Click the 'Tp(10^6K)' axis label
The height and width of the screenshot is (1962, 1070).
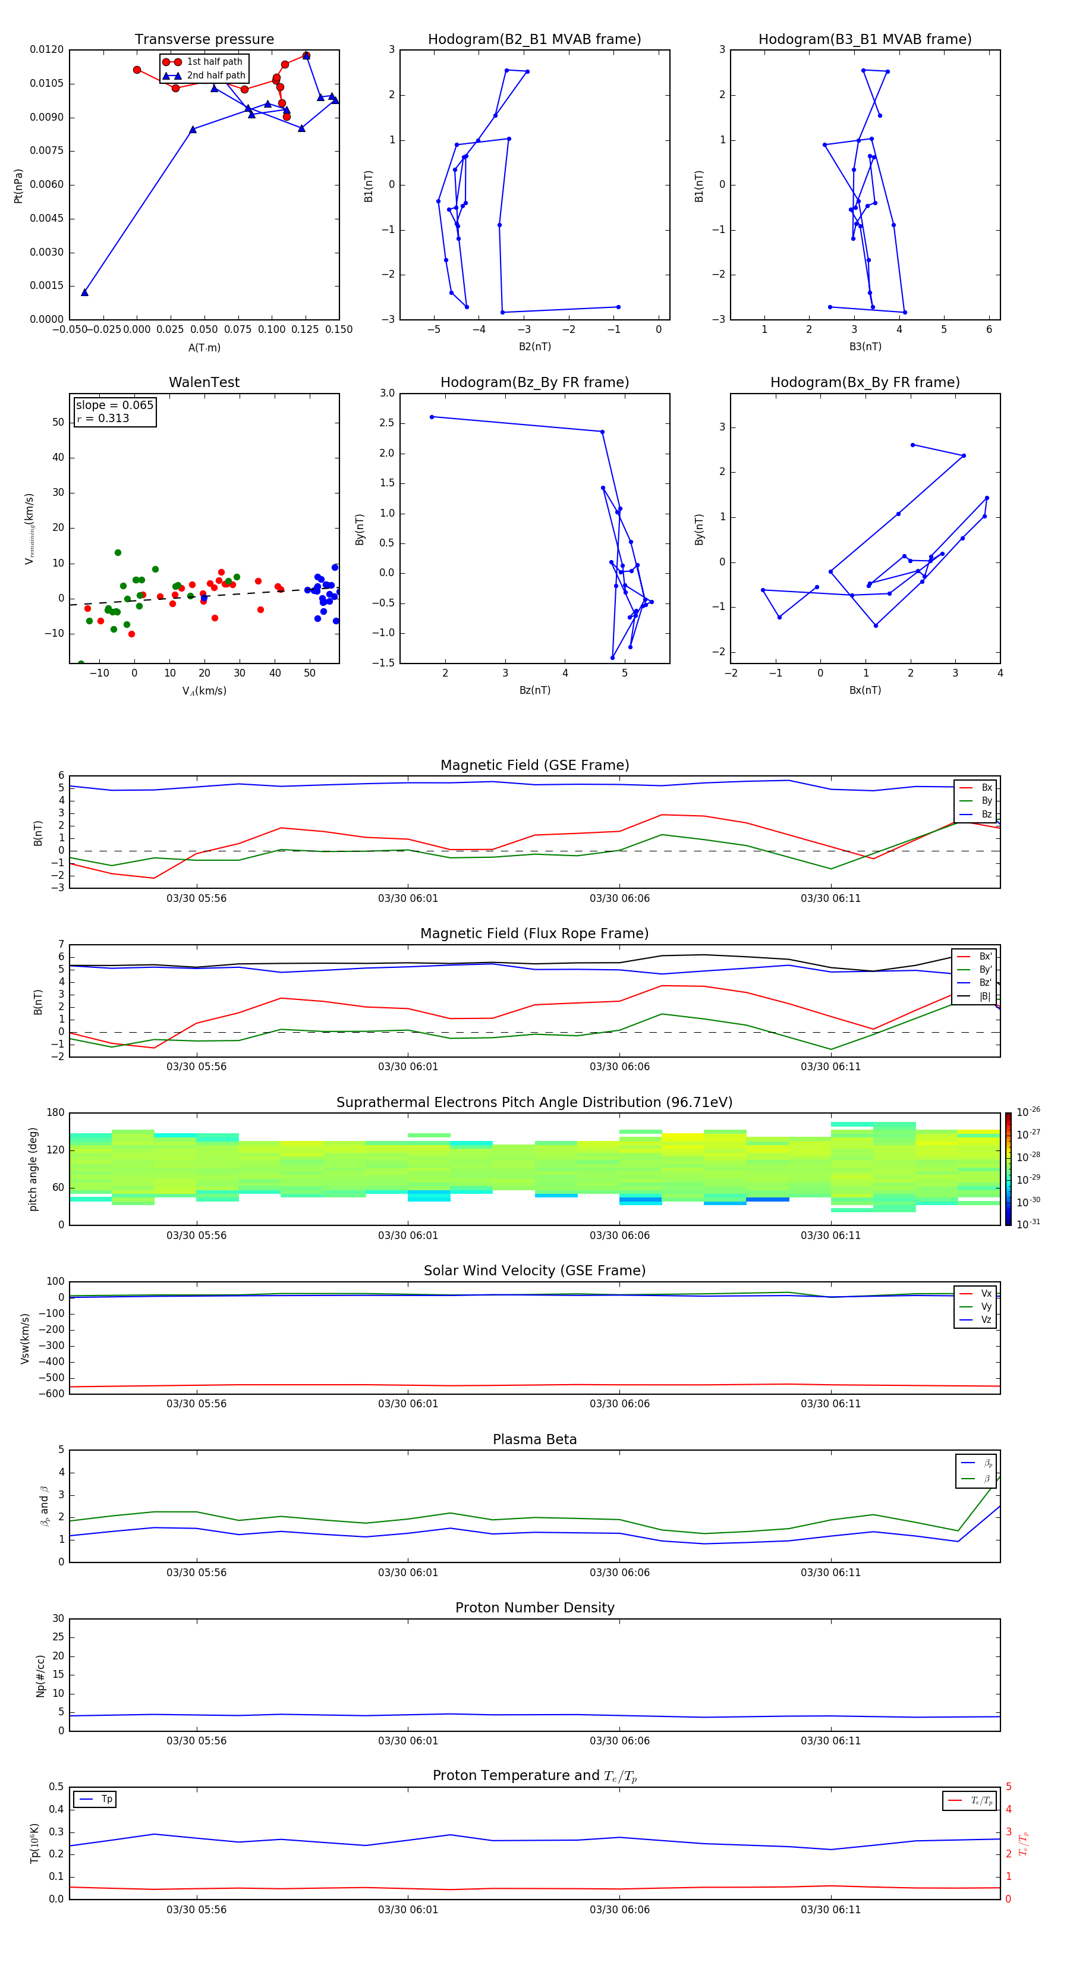[x=35, y=1844]
